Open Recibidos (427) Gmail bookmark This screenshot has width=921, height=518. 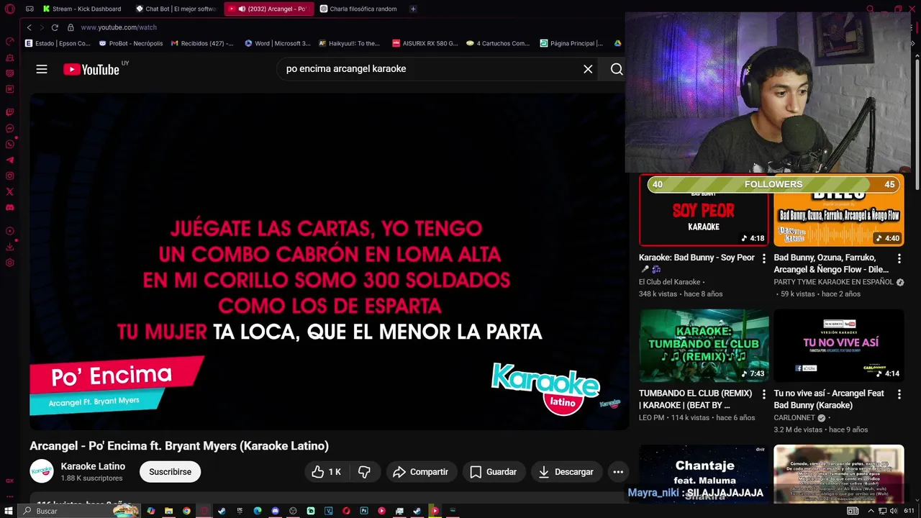tap(202, 43)
